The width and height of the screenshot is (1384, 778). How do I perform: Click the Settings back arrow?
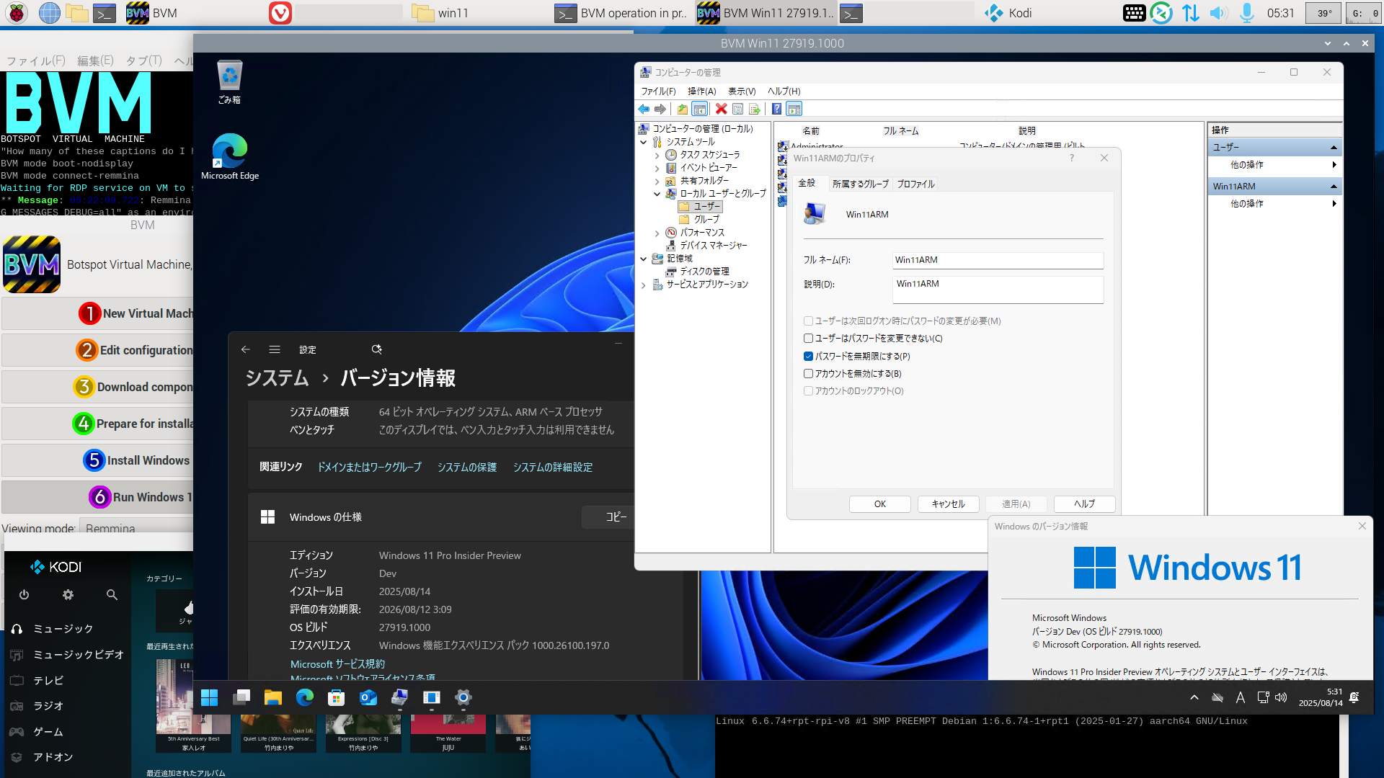click(245, 349)
